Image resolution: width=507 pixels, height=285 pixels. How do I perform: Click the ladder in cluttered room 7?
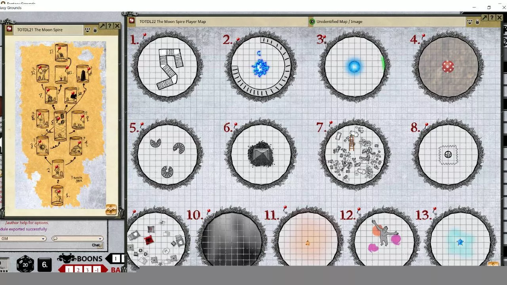[351, 143]
